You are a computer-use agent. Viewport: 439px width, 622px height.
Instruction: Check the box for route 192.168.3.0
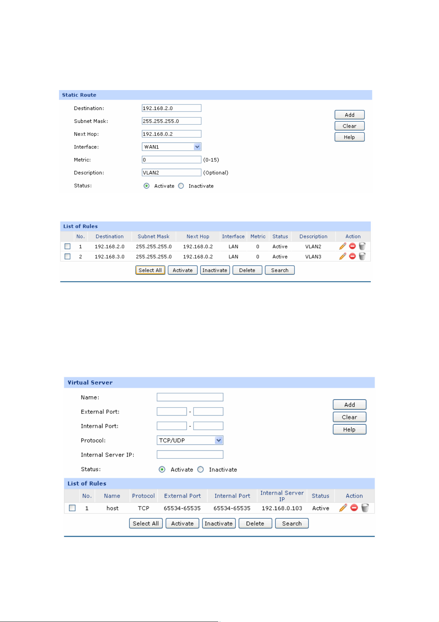pos(67,256)
